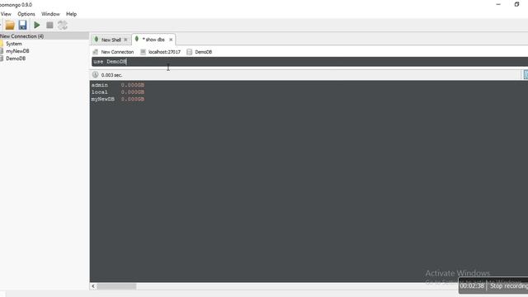528x297 pixels.
Task: Close the show dbs tab
Action: (x=171, y=40)
